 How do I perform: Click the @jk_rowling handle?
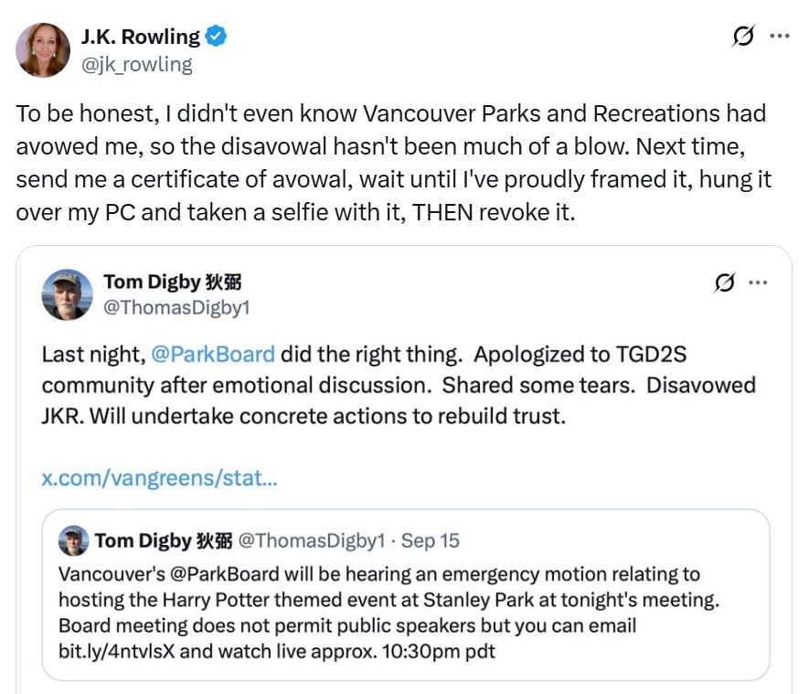coord(137,63)
